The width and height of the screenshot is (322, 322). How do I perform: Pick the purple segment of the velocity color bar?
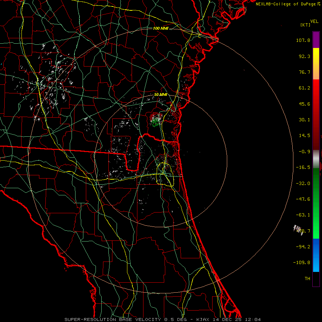click(x=316, y=40)
